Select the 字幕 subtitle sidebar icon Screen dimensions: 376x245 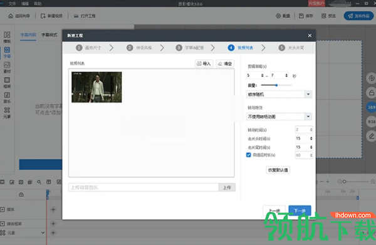click(x=7, y=53)
